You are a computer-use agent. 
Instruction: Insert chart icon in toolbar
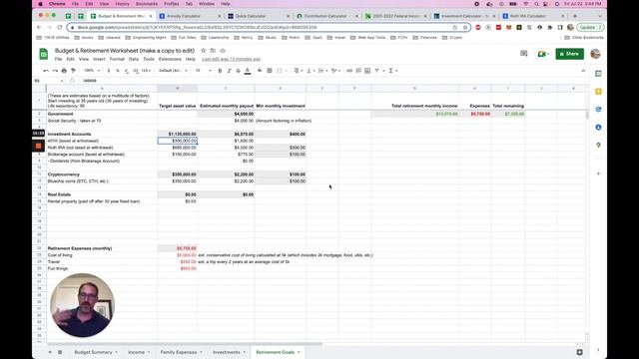367,71
